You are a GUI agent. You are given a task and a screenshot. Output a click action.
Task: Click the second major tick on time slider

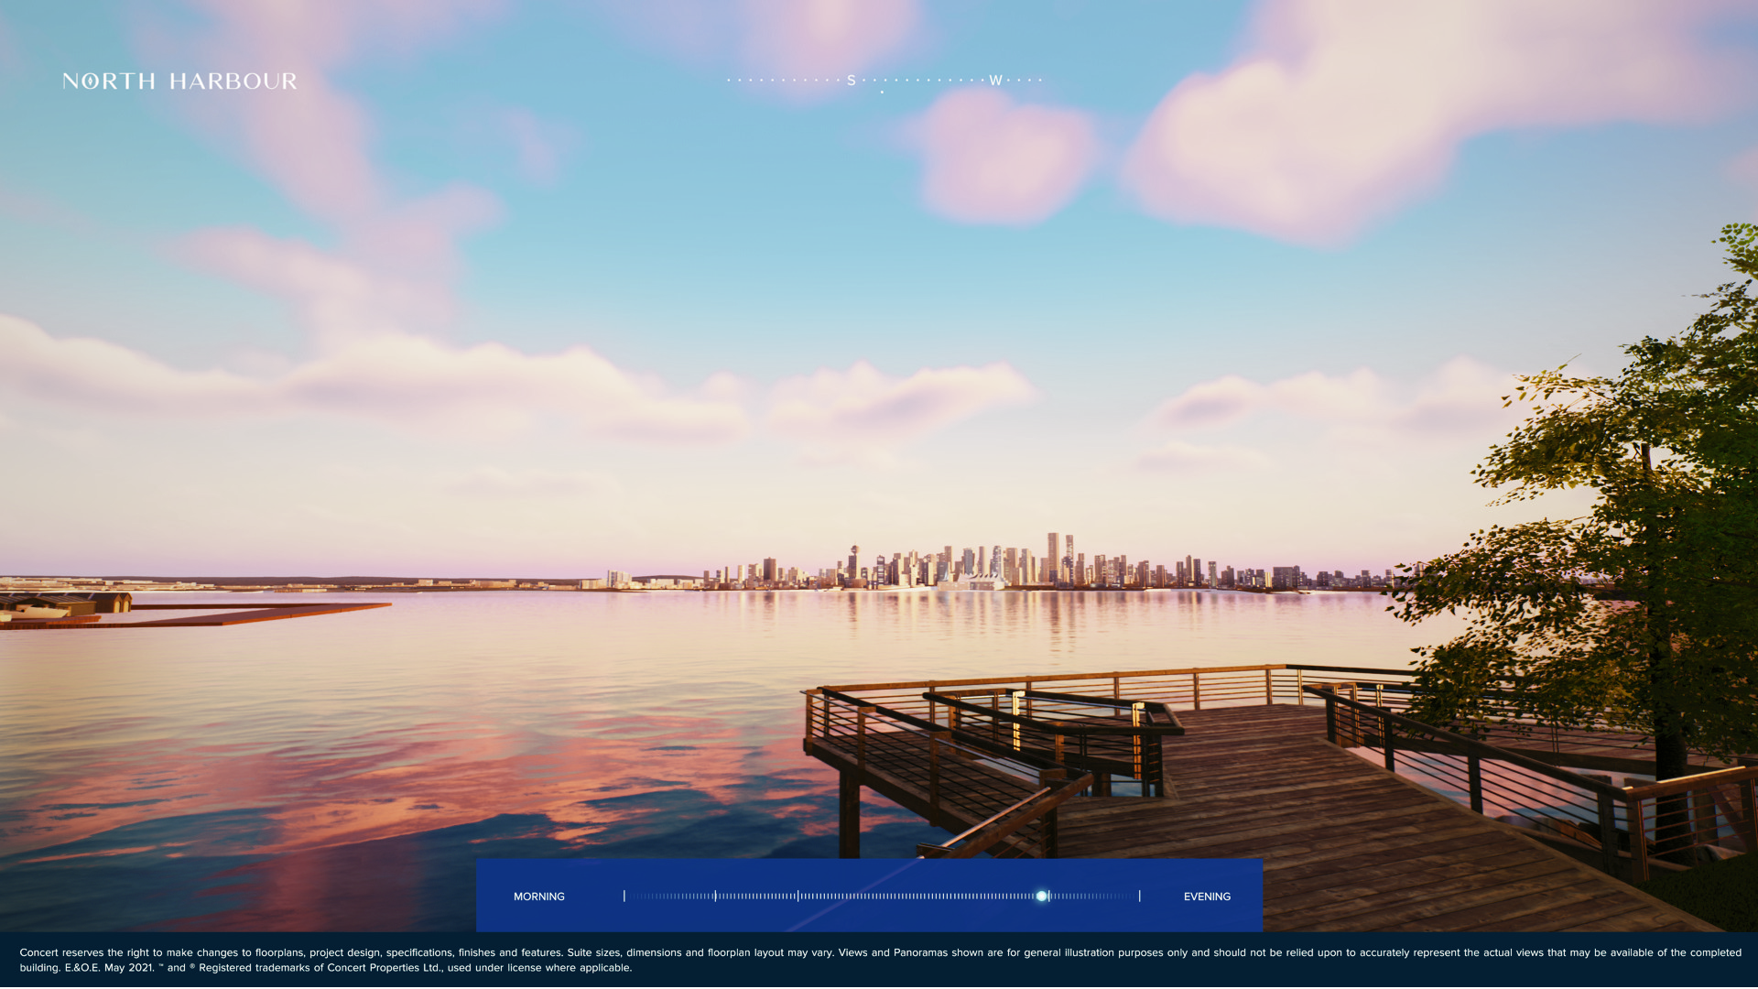click(715, 896)
